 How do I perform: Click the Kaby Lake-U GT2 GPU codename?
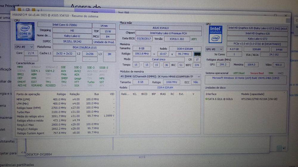[x=257, y=39]
